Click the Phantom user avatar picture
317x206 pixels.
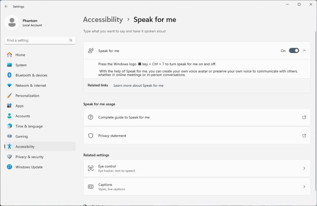pyautogui.click(x=12, y=22)
